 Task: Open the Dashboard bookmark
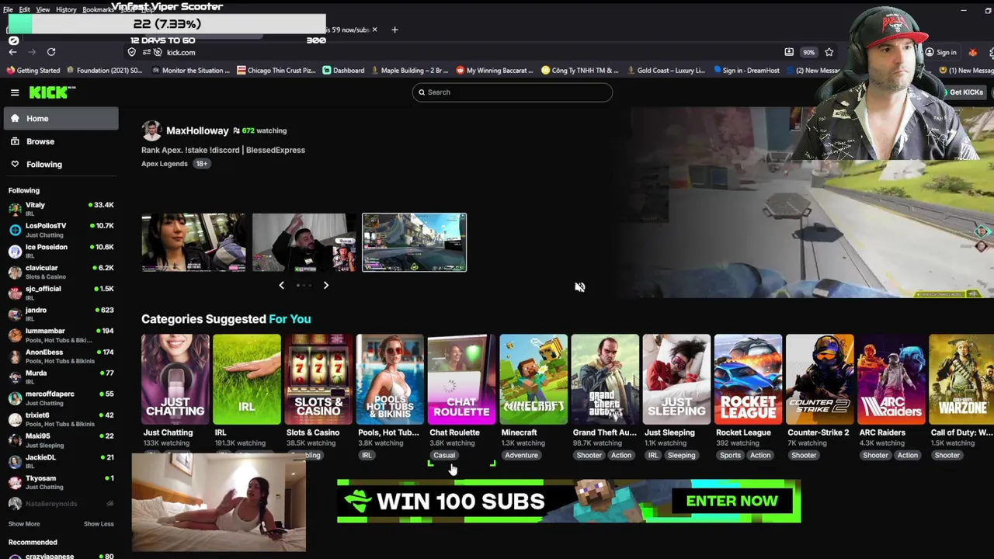[x=343, y=71]
